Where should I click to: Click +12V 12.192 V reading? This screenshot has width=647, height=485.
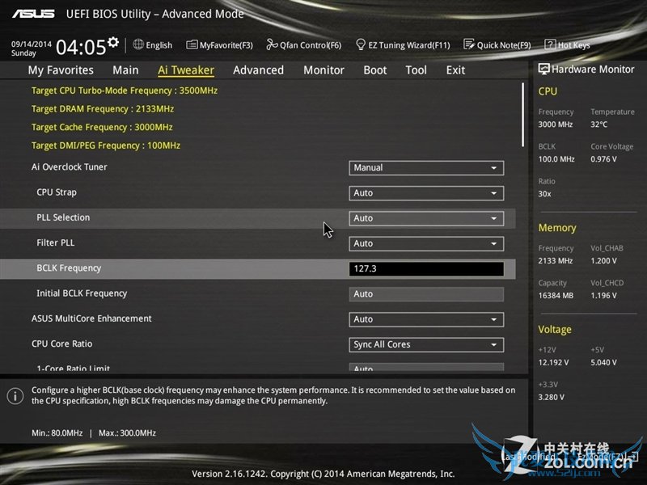coord(553,362)
